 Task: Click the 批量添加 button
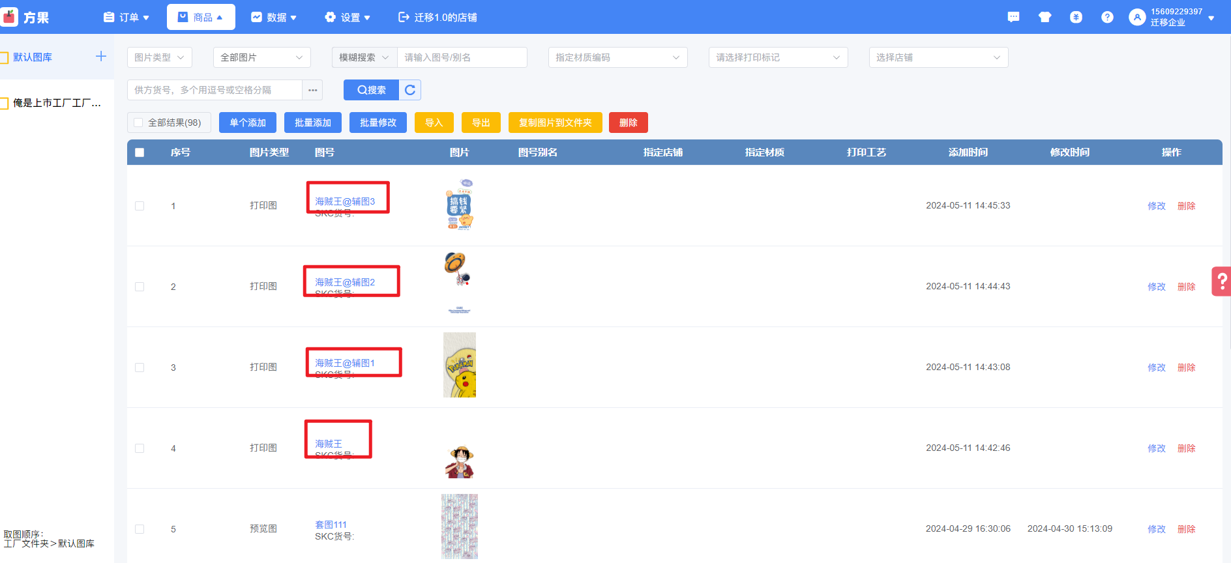tap(313, 123)
